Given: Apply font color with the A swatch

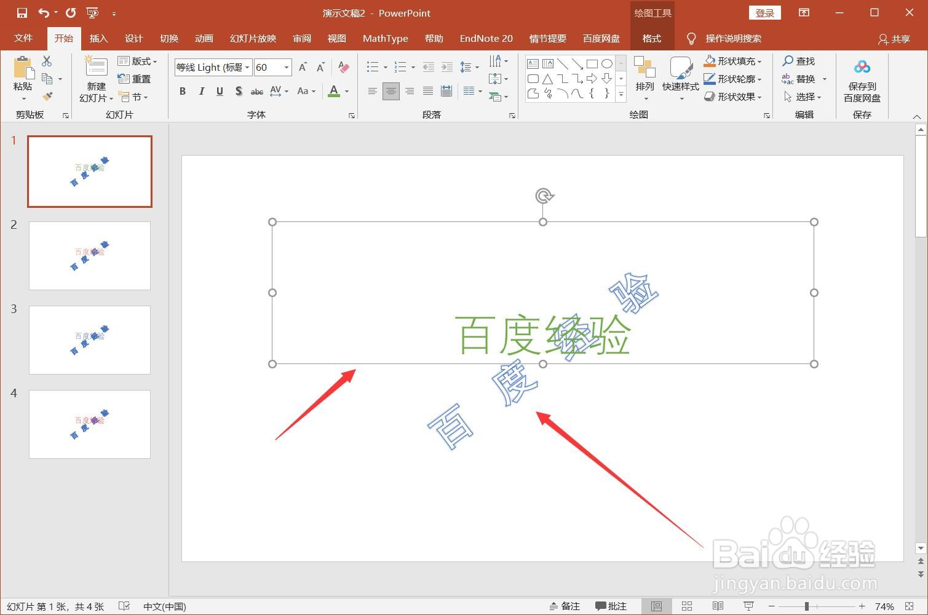Looking at the screenshot, I should click(x=334, y=92).
